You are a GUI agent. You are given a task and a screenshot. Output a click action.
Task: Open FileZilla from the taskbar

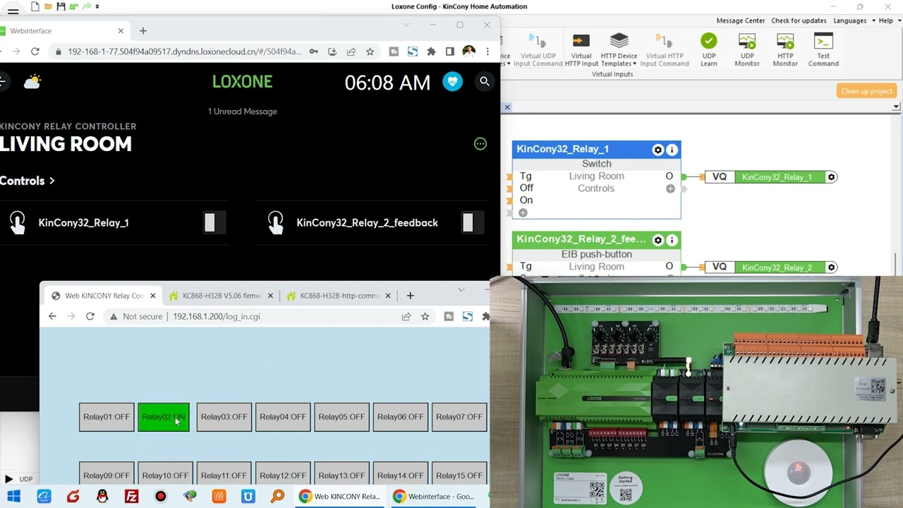coord(131,497)
